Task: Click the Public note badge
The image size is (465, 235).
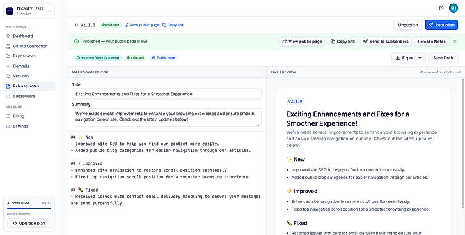Action: coord(163,58)
